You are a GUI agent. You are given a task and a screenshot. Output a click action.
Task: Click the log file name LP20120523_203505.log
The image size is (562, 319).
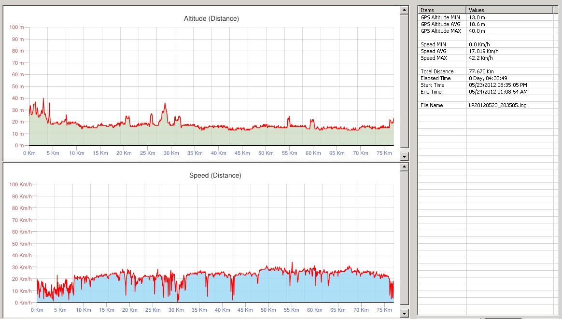tap(497, 105)
